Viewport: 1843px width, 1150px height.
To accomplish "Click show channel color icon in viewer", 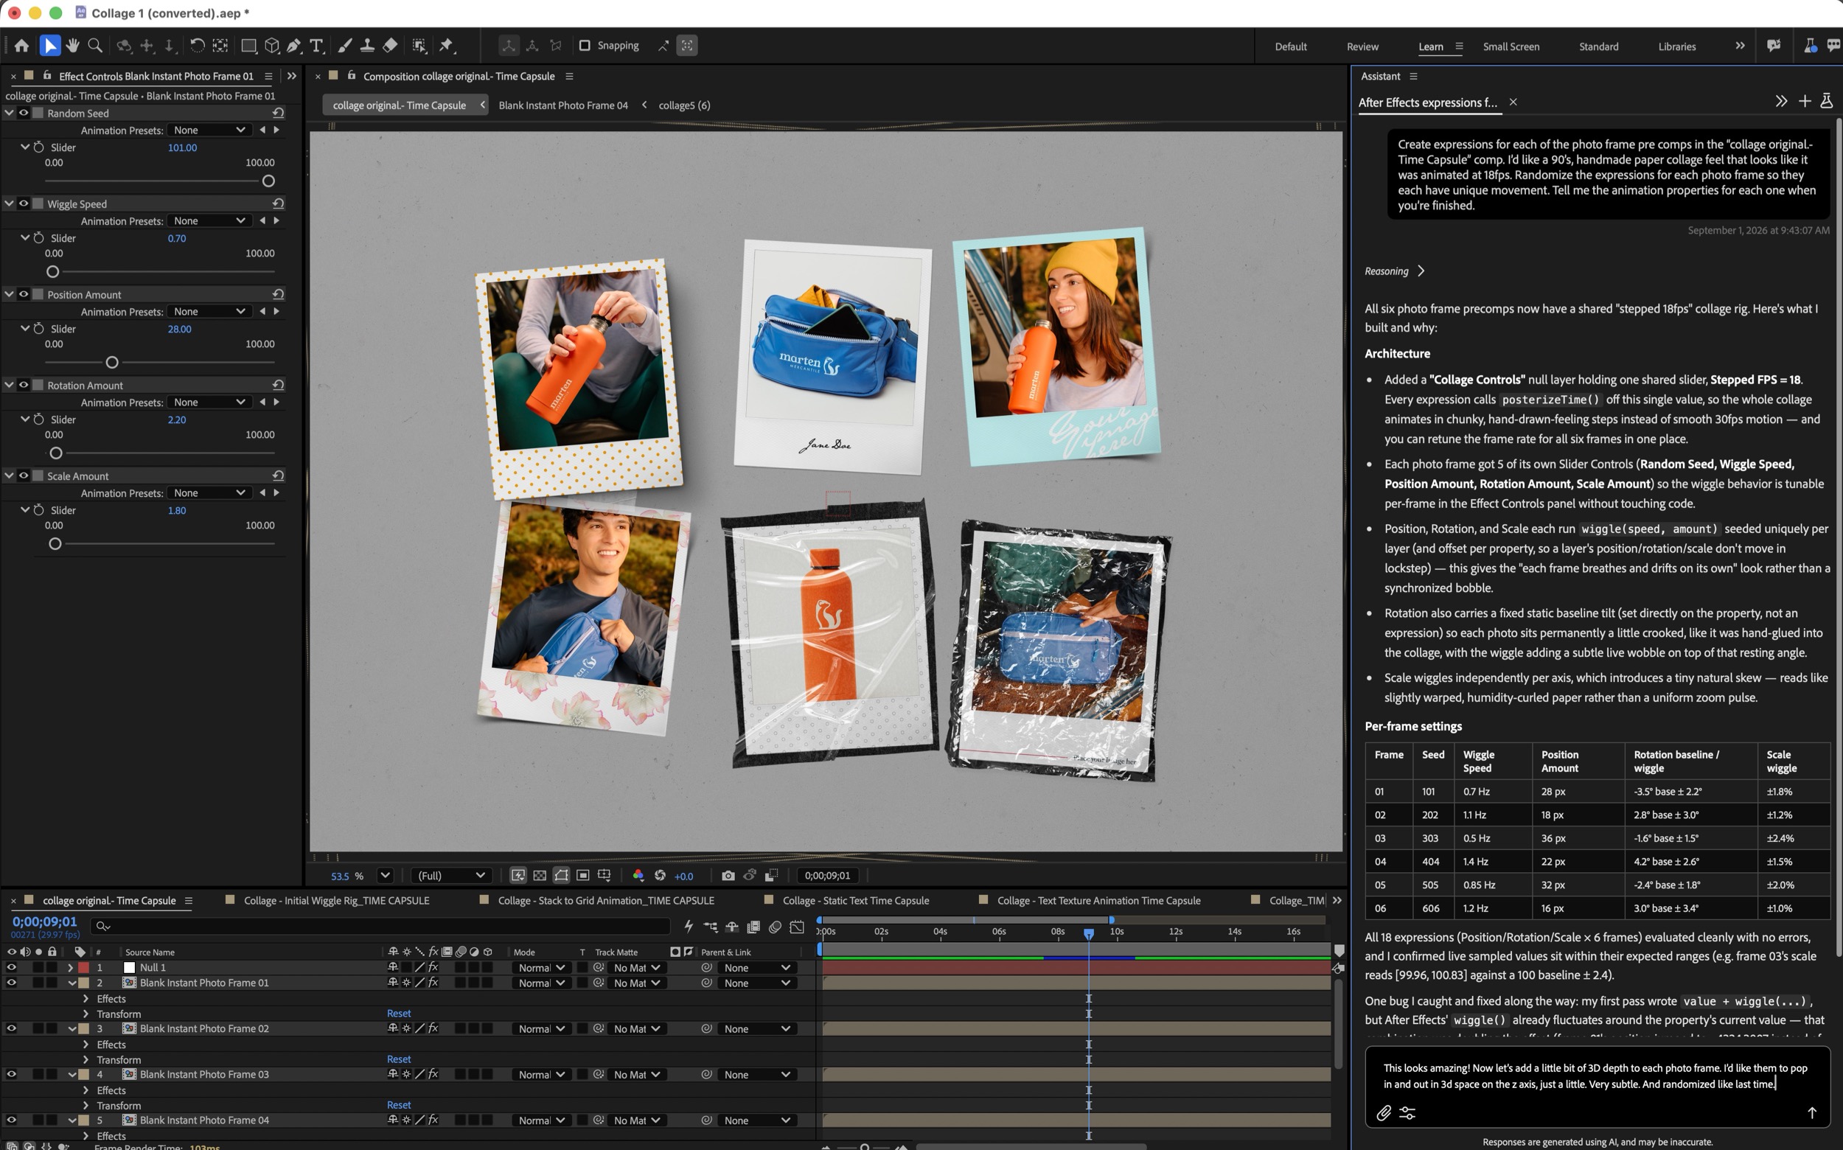I will (x=638, y=876).
